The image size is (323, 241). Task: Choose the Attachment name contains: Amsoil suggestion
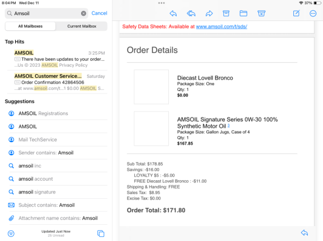pos(57,218)
